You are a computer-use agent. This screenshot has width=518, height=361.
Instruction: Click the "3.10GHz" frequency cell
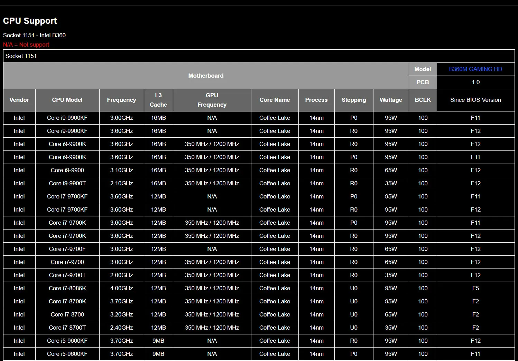(x=122, y=170)
